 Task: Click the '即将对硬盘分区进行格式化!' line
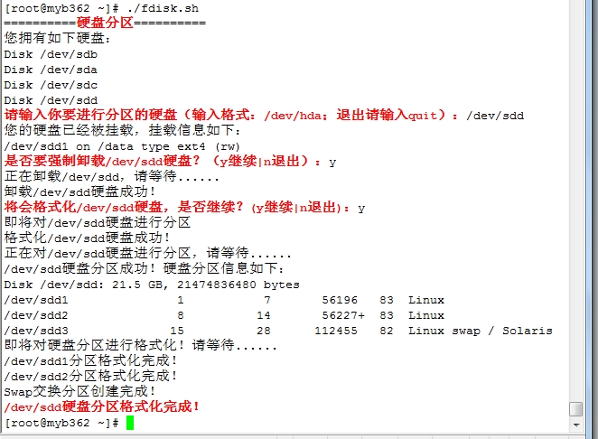(140, 345)
